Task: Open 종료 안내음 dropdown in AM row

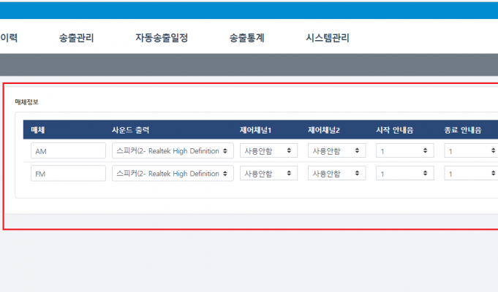Action: pyautogui.click(x=472, y=150)
